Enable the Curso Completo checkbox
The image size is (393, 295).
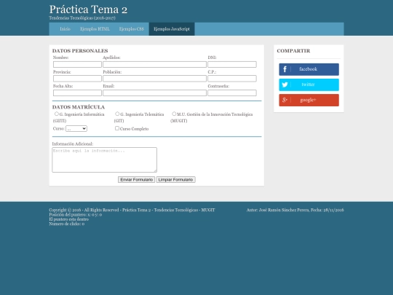tap(117, 128)
